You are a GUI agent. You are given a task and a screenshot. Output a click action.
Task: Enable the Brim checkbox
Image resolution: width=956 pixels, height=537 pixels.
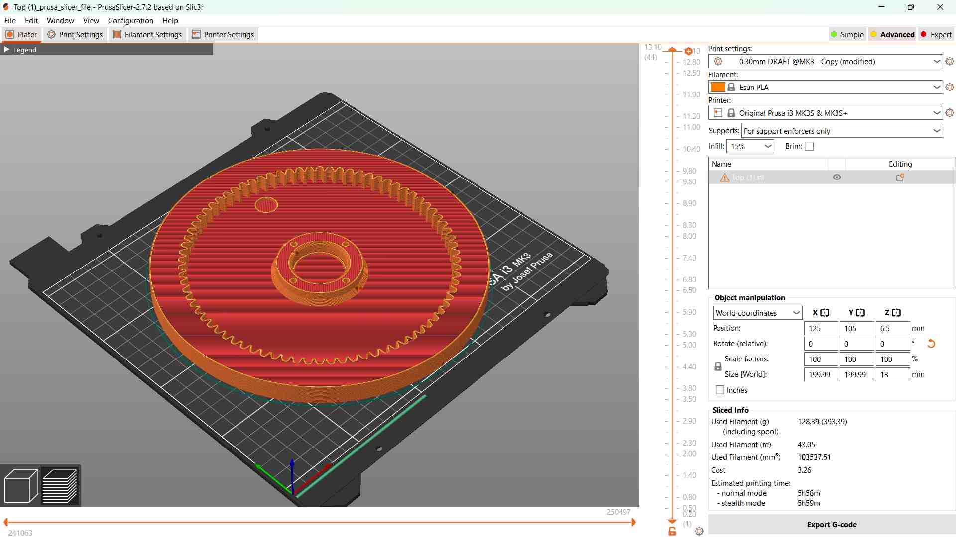pyautogui.click(x=809, y=146)
